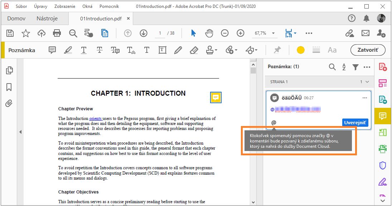Image resolution: width=392 pixels, height=206 pixels.
Task: Open the bookmarks panel in left sidebar
Action: (x=9, y=87)
